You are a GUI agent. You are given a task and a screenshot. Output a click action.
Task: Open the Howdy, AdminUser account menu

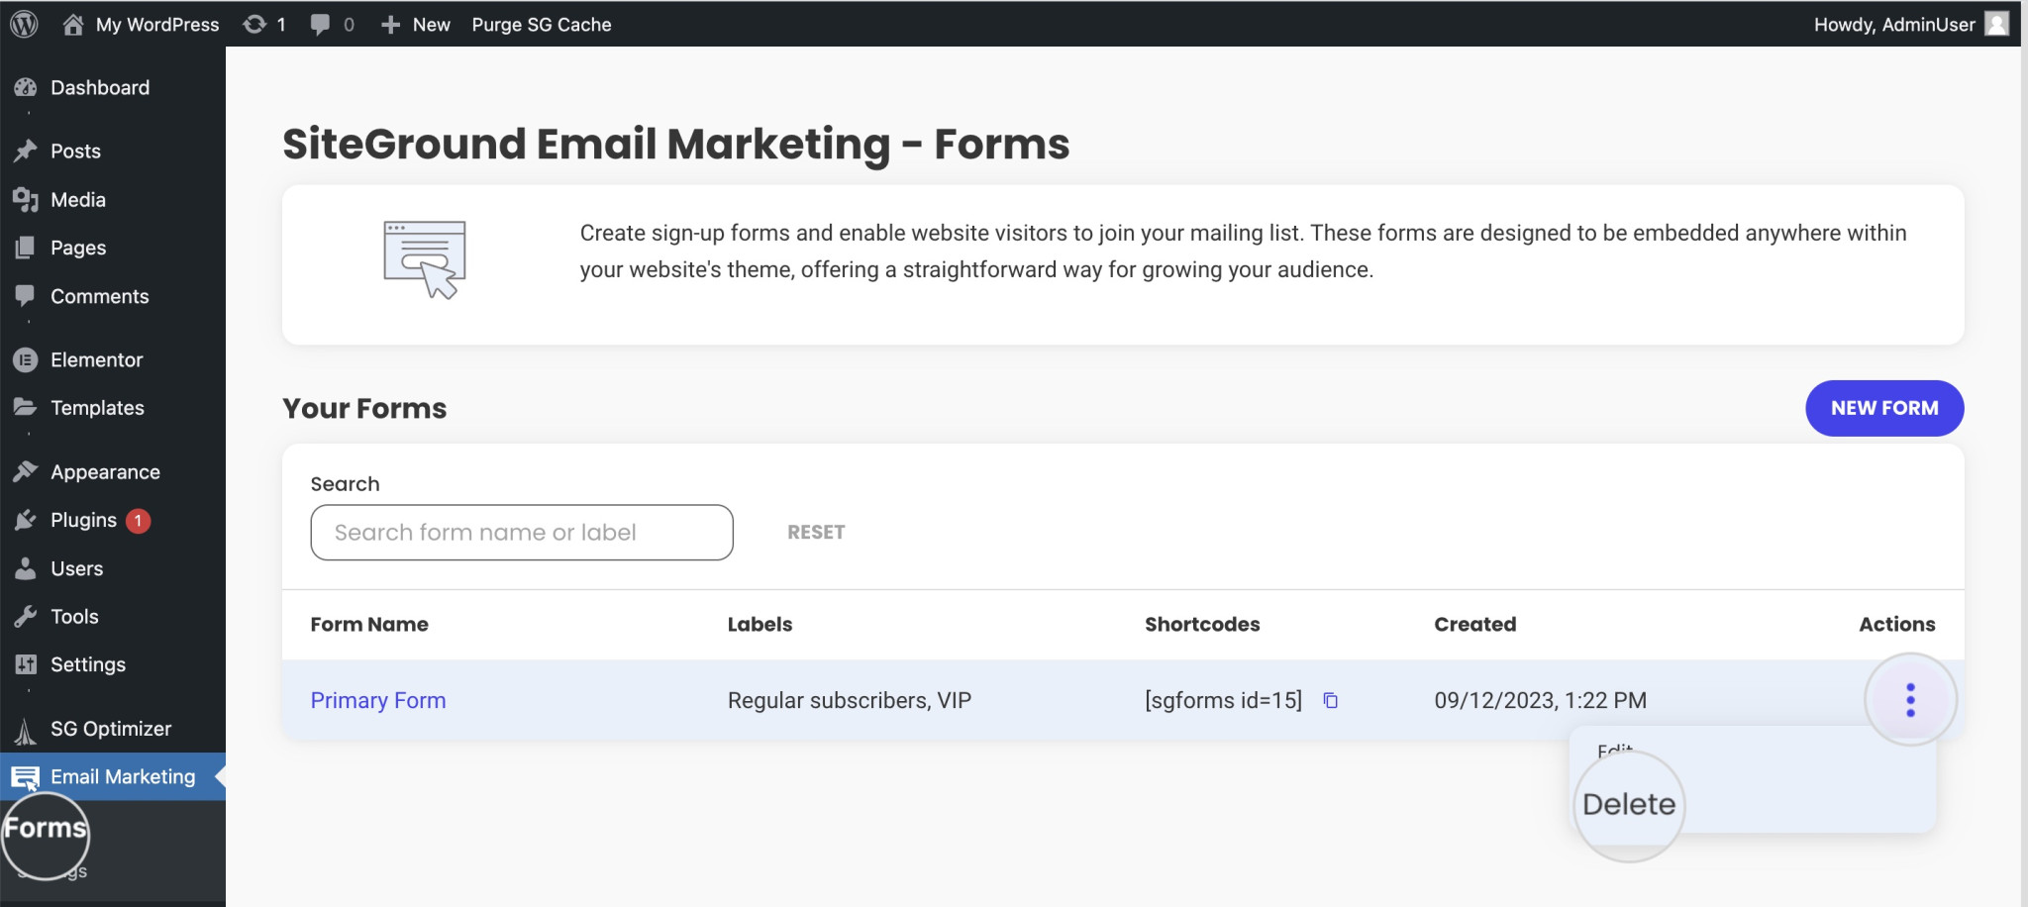[1911, 24]
